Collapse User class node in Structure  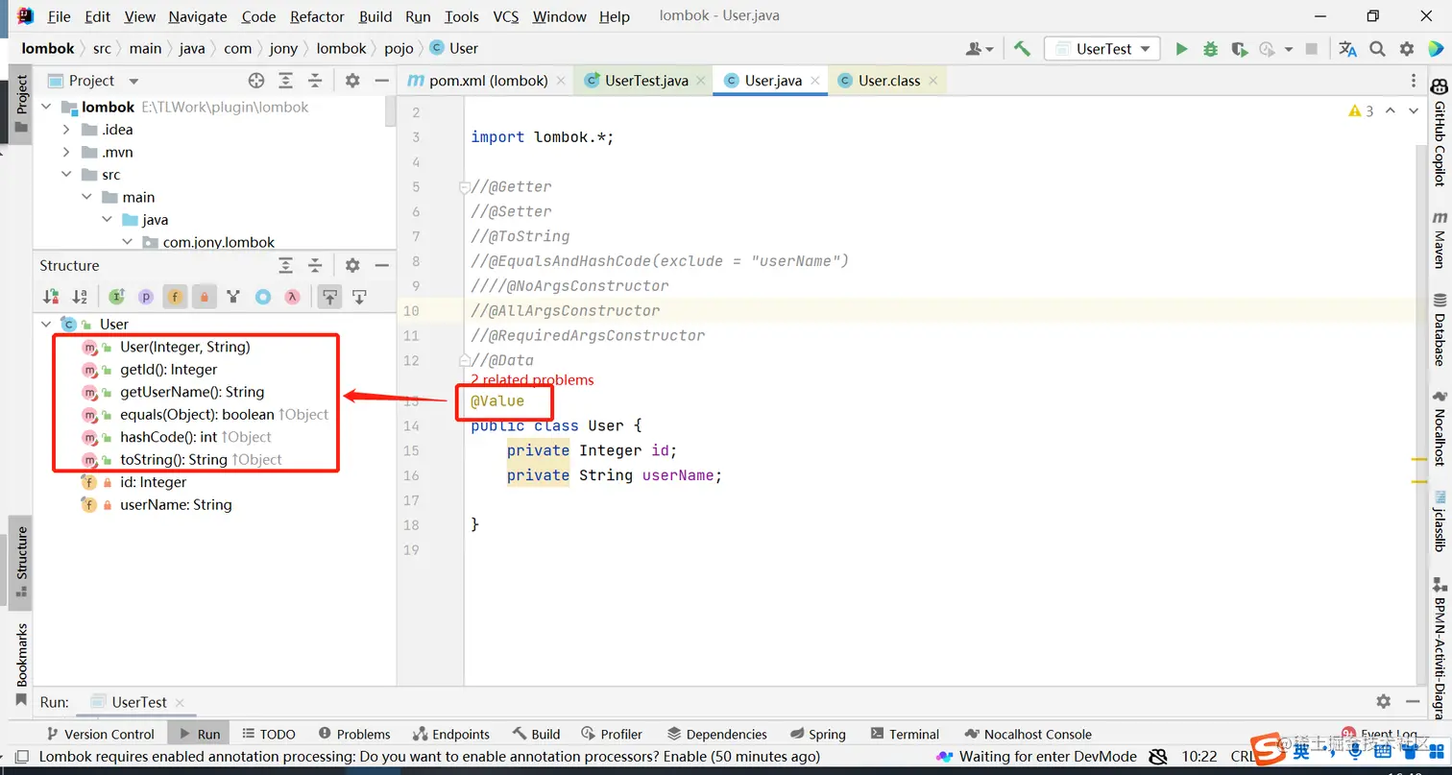click(x=46, y=325)
